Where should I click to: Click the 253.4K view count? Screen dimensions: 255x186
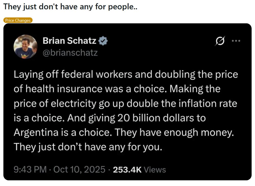coord(127,170)
